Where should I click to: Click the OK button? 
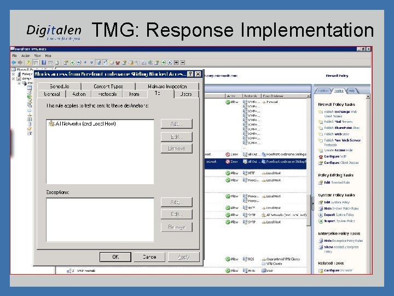pyautogui.click(x=115, y=257)
